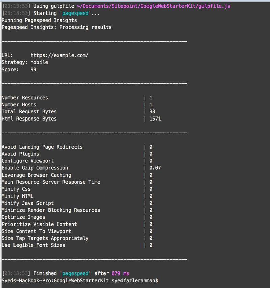Click the 'Use Legible Font Sizes' rule

(33, 245)
